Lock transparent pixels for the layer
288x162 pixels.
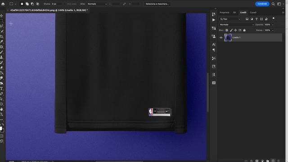(x=227, y=30)
